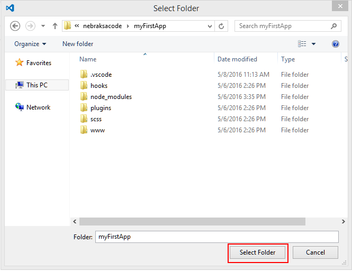The height and width of the screenshot is (271, 352).
Task: Expand hidden path chevron in address bar
Action: point(77,26)
